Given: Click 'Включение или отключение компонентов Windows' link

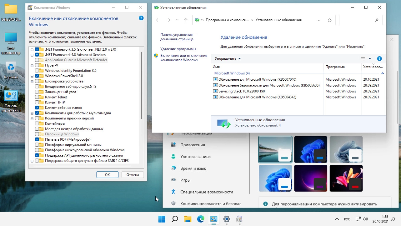Looking at the screenshot, I should tap(184, 58).
